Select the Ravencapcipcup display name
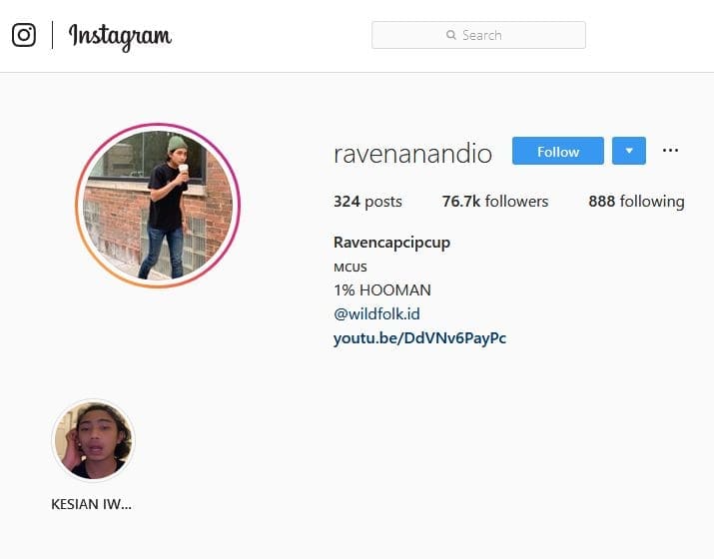The width and height of the screenshot is (714, 559). click(x=391, y=243)
